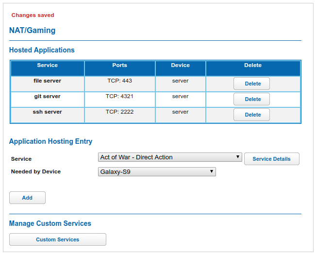Click the Delete column header

253,66
